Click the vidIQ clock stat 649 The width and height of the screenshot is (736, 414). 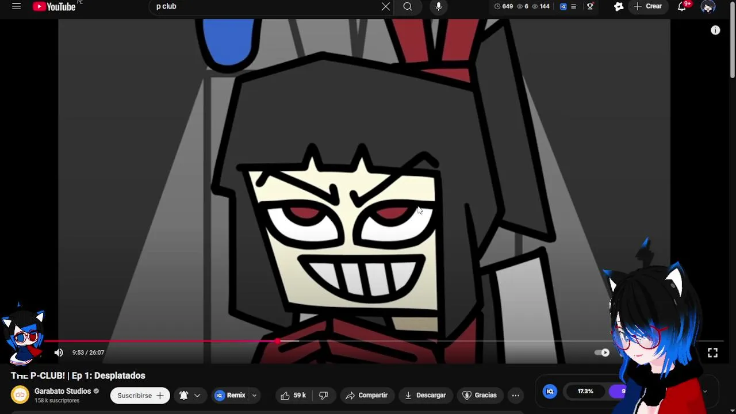point(503,6)
